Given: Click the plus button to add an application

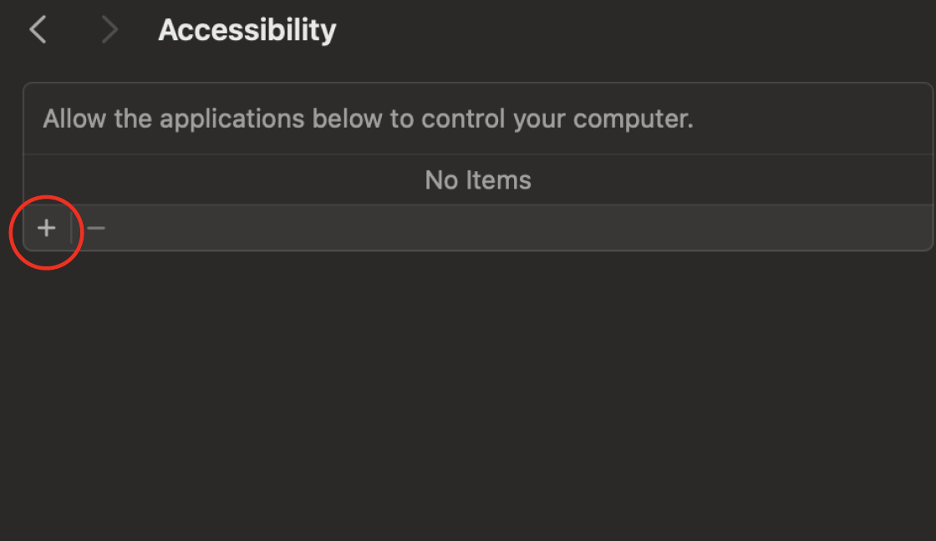Looking at the screenshot, I should coord(47,228).
